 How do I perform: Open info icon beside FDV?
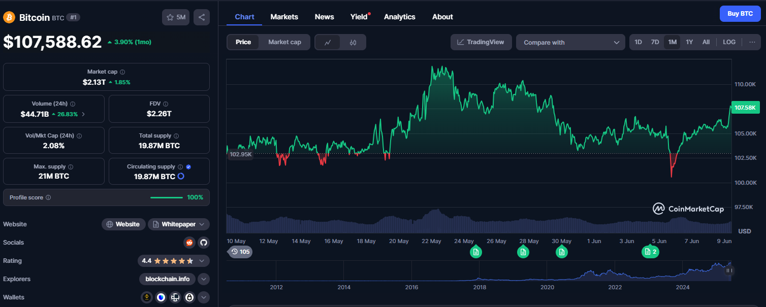(166, 104)
